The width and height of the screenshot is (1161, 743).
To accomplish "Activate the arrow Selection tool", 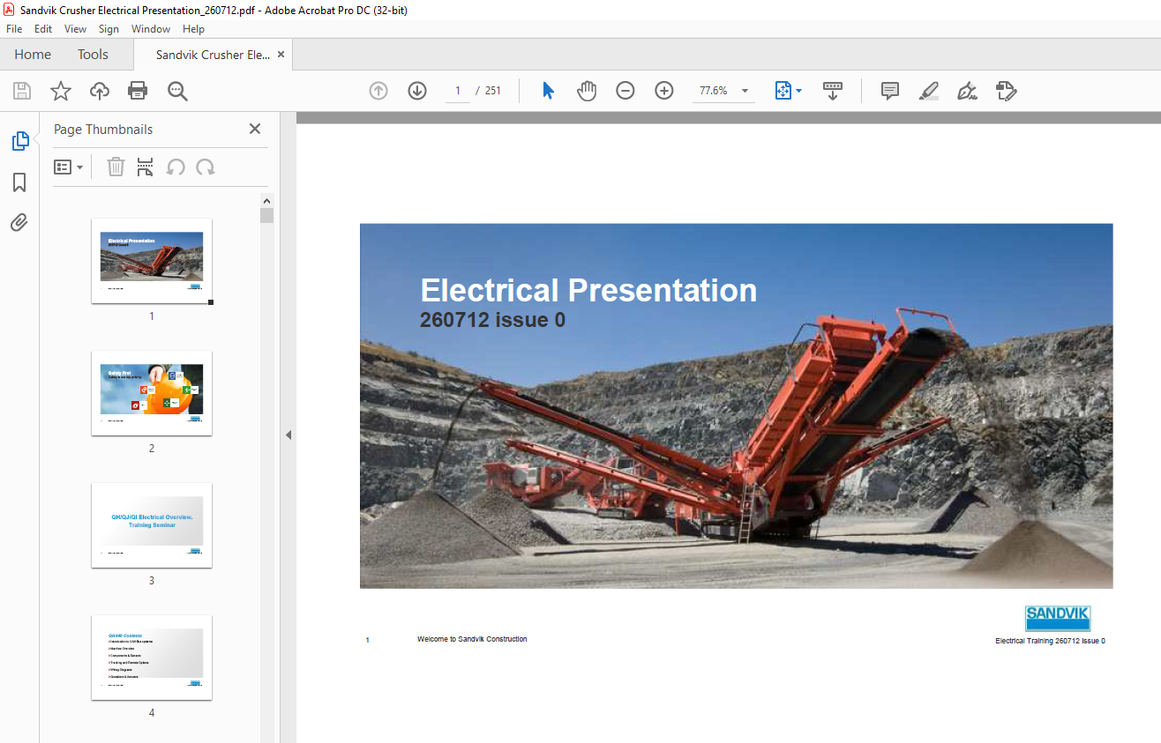I will (548, 91).
